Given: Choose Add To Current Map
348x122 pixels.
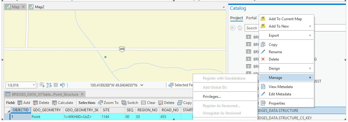Looking at the screenshot, I should pos(286,19).
